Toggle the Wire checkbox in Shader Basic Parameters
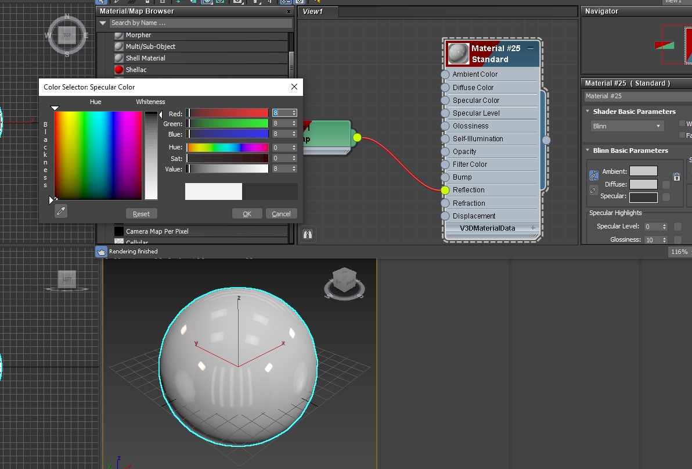 coord(682,124)
